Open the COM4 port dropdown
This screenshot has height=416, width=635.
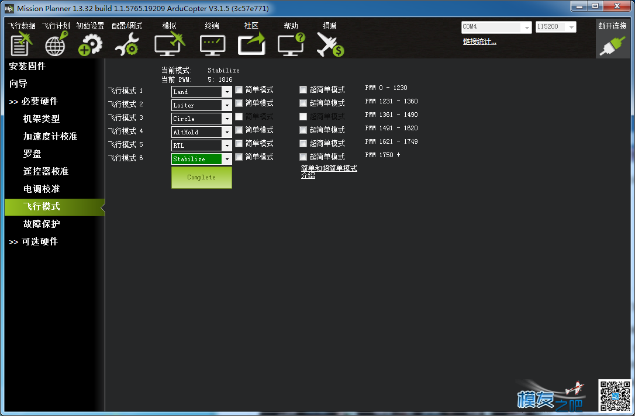coord(526,27)
